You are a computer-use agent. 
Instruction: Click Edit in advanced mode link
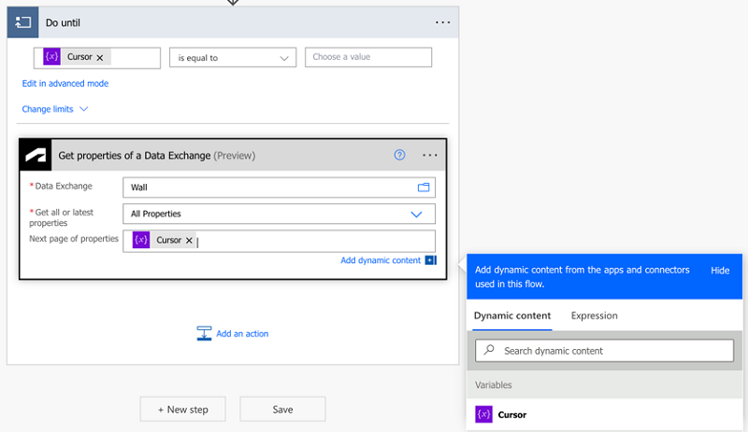click(65, 84)
